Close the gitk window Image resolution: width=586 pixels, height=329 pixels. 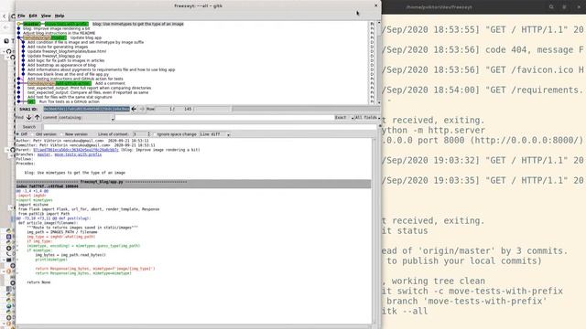[x=376, y=5]
